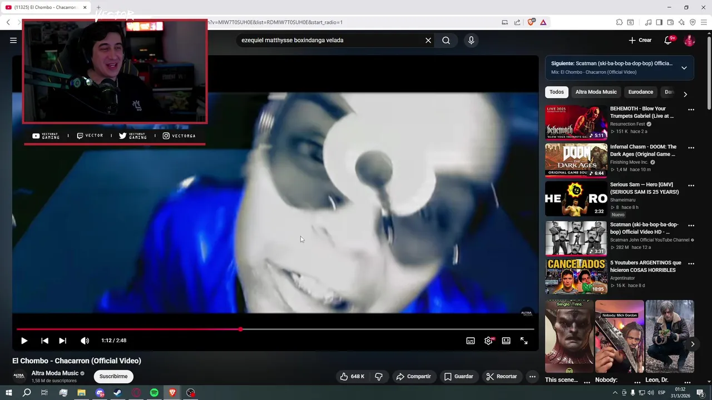Go to the next Shorts in the carousel
The width and height of the screenshot is (712, 400).
click(x=692, y=344)
